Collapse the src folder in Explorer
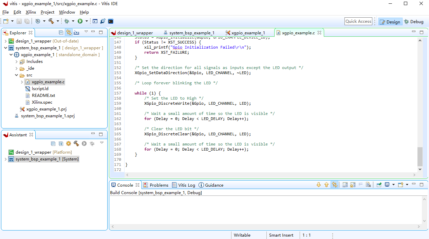429x239 pixels. [x=17, y=75]
